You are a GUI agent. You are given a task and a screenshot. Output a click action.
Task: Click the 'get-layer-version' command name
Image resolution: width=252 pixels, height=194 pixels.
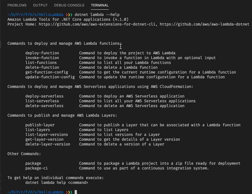click(45, 140)
